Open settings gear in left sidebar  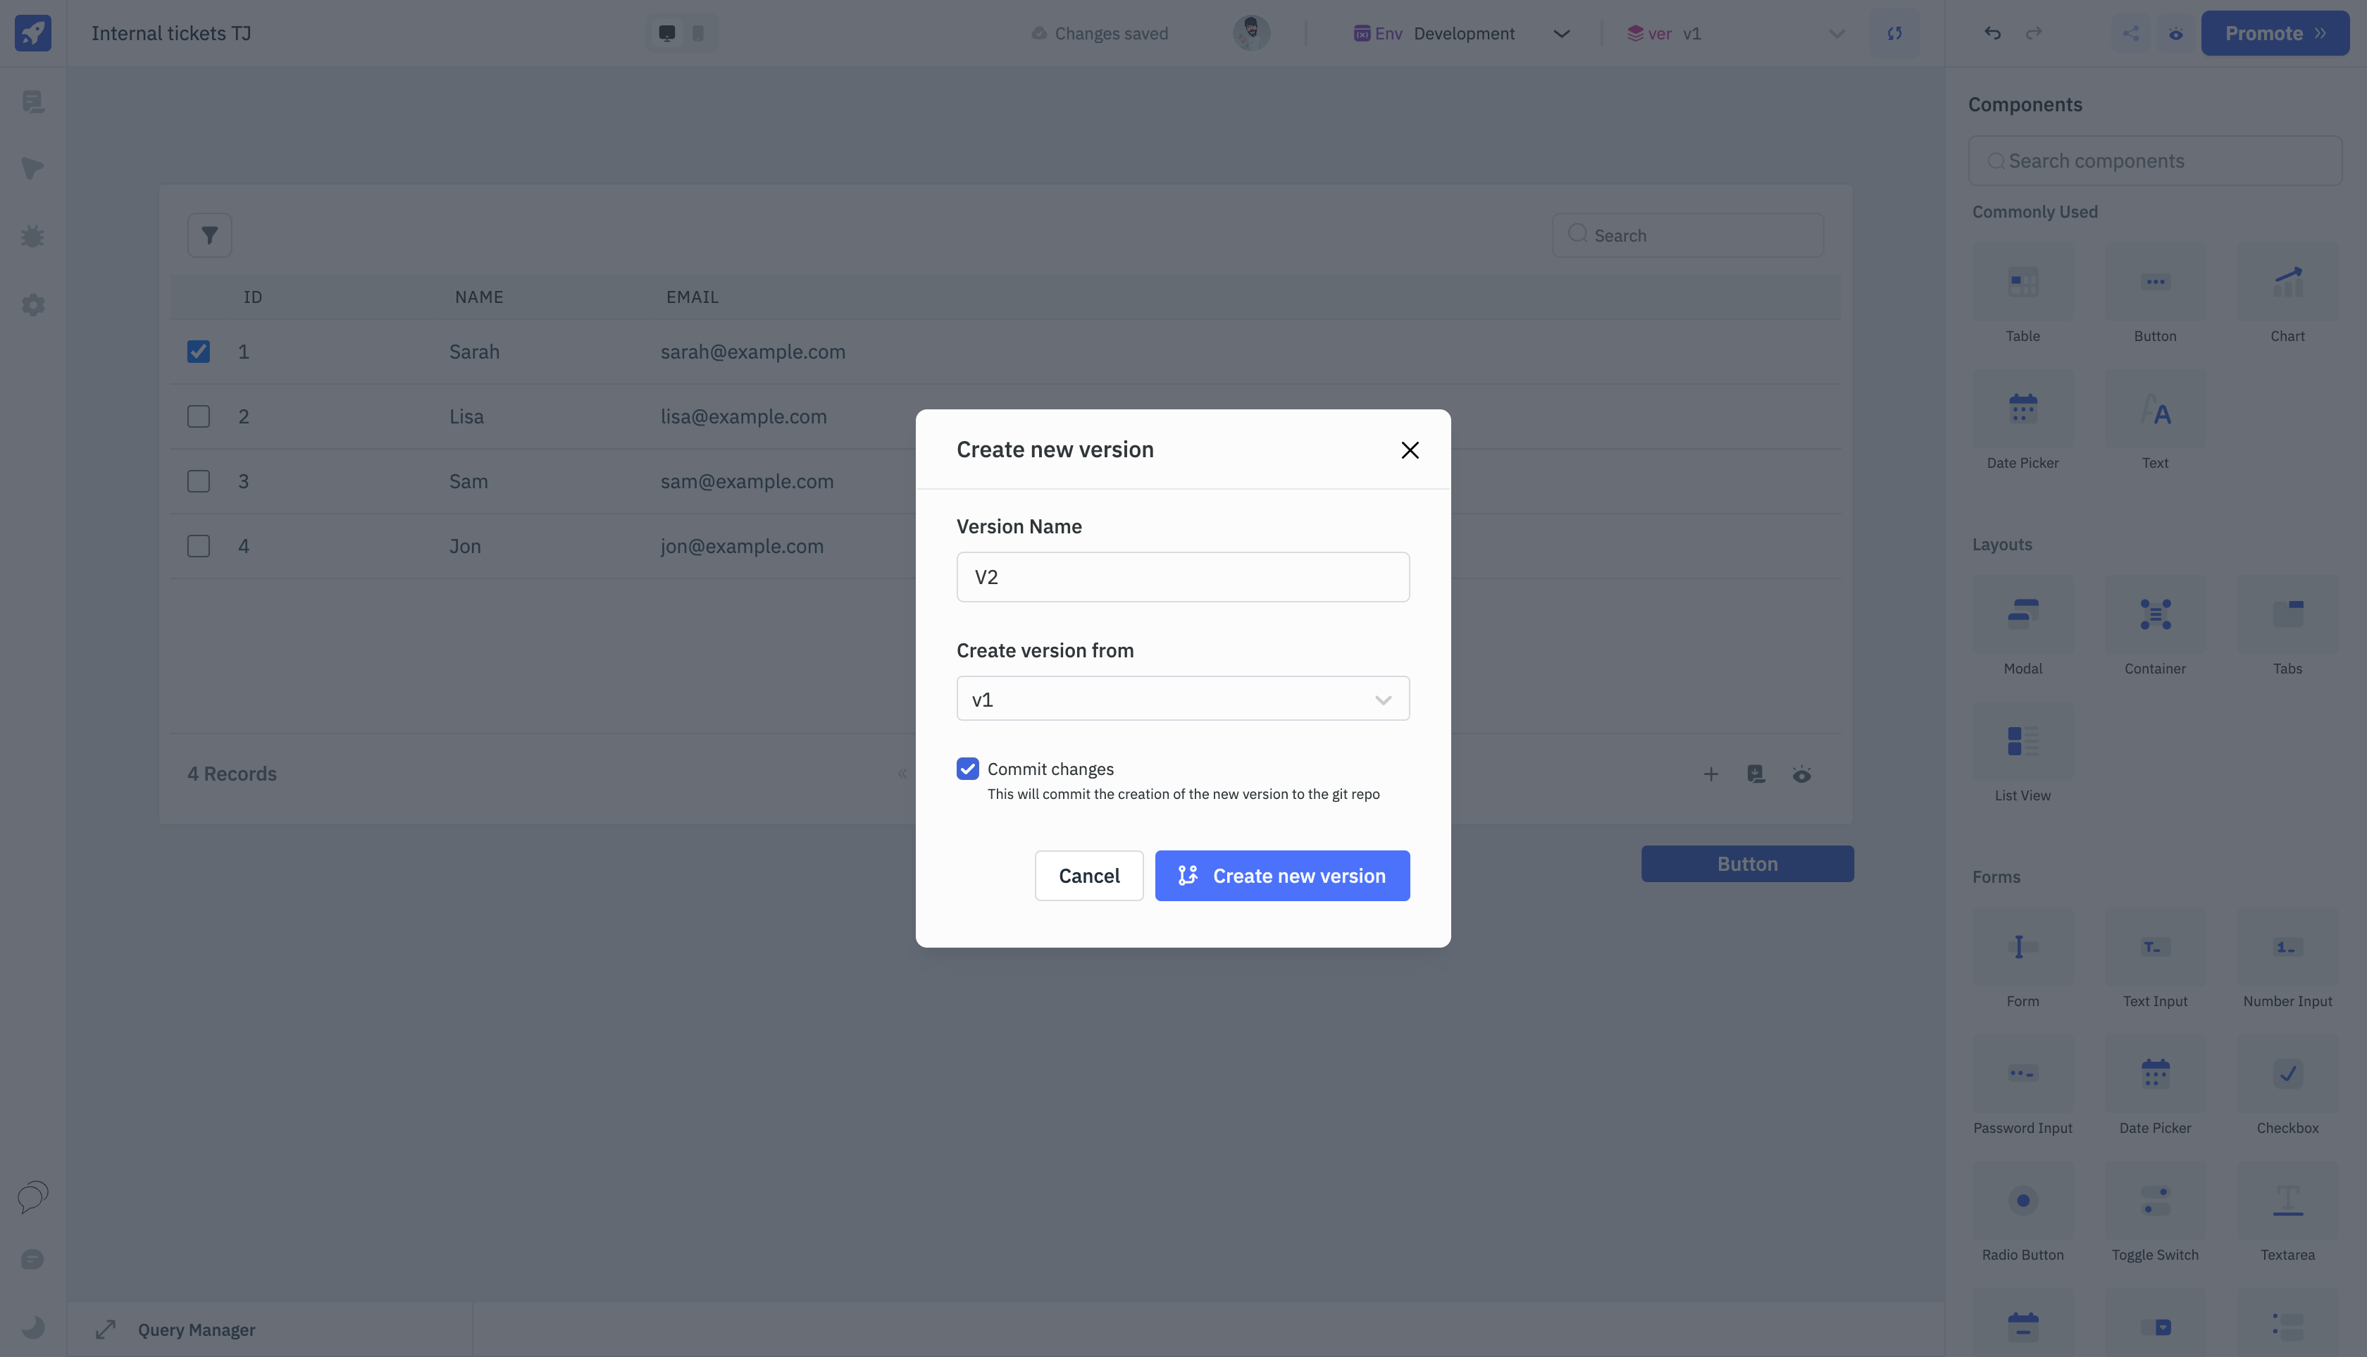32,305
